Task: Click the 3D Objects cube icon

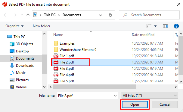Action: click(12, 44)
